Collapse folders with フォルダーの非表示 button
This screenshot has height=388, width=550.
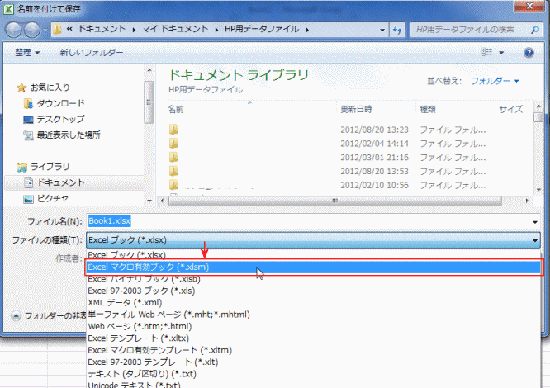(x=48, y=316)
